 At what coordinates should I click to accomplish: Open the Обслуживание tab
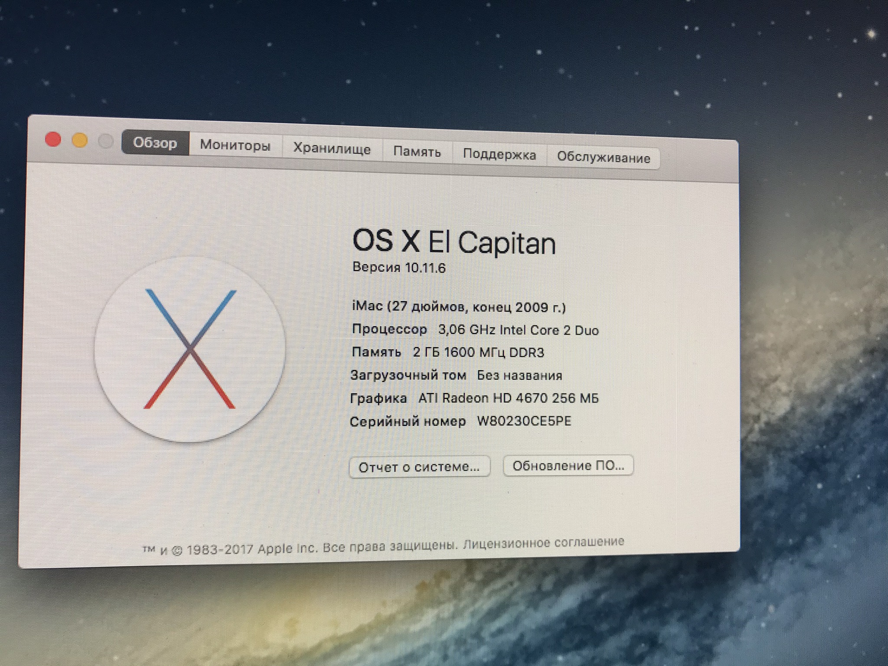604,158
